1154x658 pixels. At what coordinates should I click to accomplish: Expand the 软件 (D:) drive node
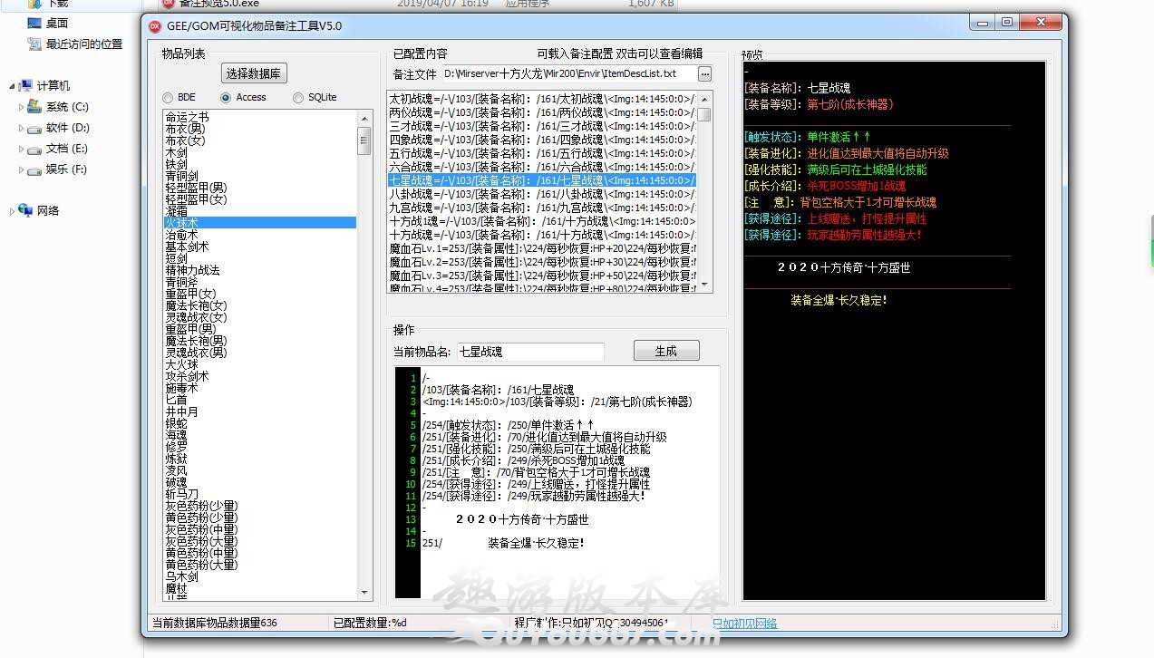tap(22, 128)
